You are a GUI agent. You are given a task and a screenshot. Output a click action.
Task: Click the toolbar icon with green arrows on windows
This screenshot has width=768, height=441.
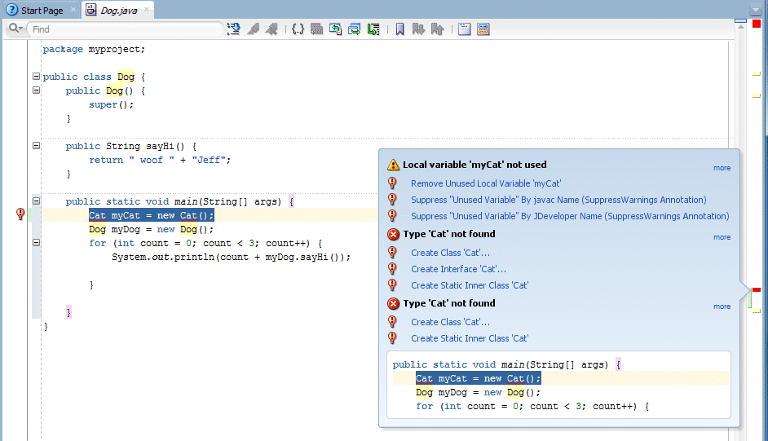(x=354, y=29)
